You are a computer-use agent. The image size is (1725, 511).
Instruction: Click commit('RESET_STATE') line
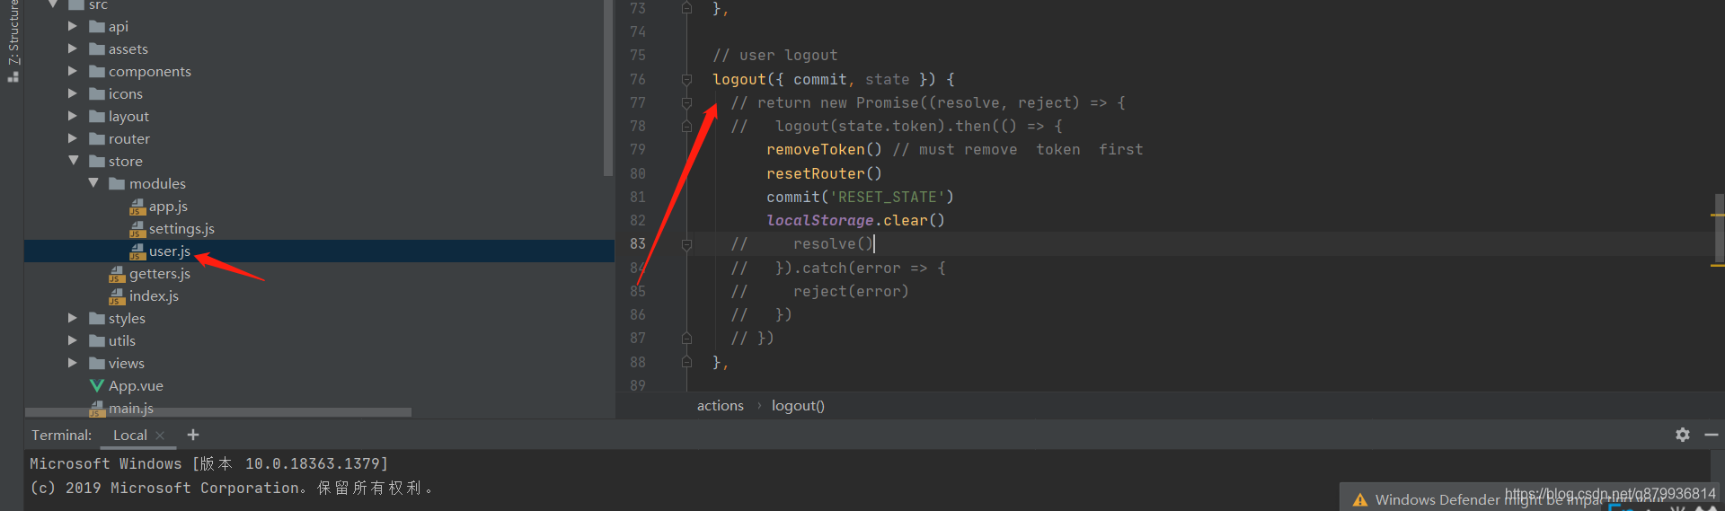[860, 197]
